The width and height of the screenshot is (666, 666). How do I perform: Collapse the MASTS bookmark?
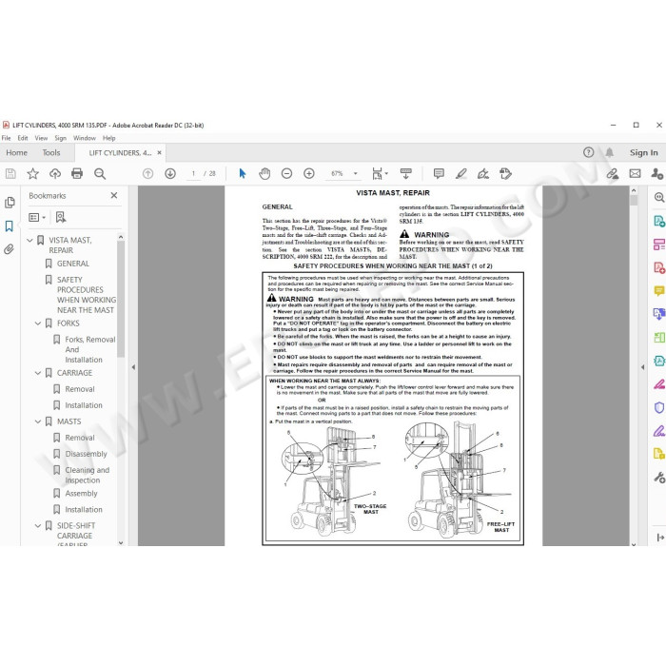[38, 421]
